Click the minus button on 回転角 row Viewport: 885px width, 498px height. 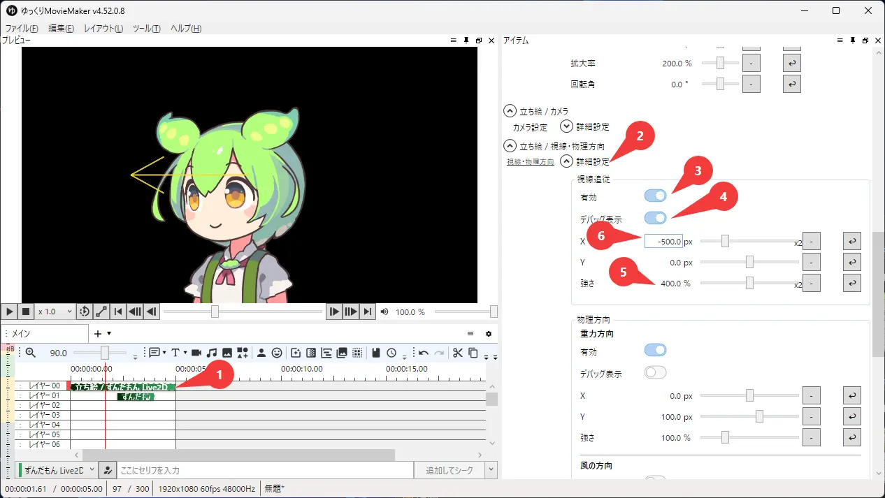tap(751, 84)
